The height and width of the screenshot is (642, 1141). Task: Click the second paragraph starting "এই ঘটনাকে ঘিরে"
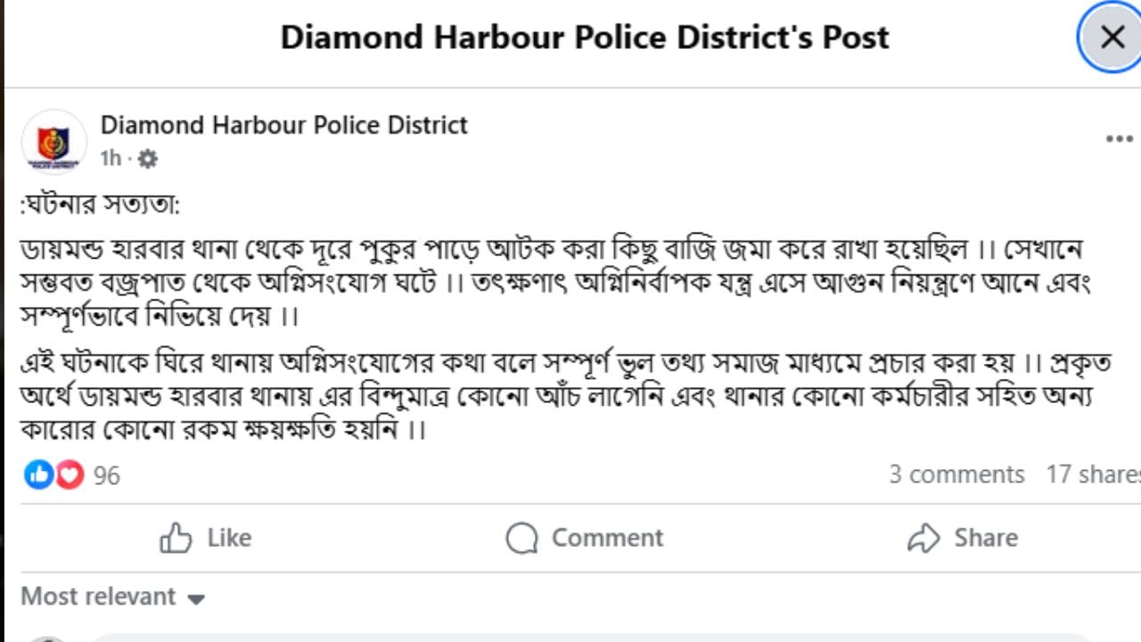click(x=553, y=396)
